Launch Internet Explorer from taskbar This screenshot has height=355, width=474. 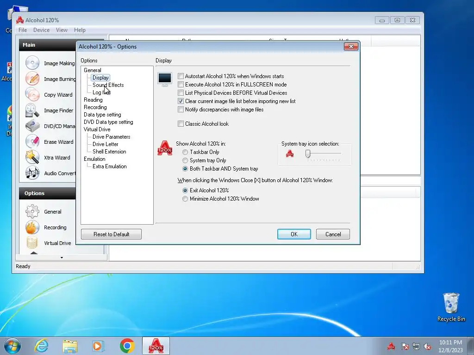pyautogui.click(x=41, y=346)
